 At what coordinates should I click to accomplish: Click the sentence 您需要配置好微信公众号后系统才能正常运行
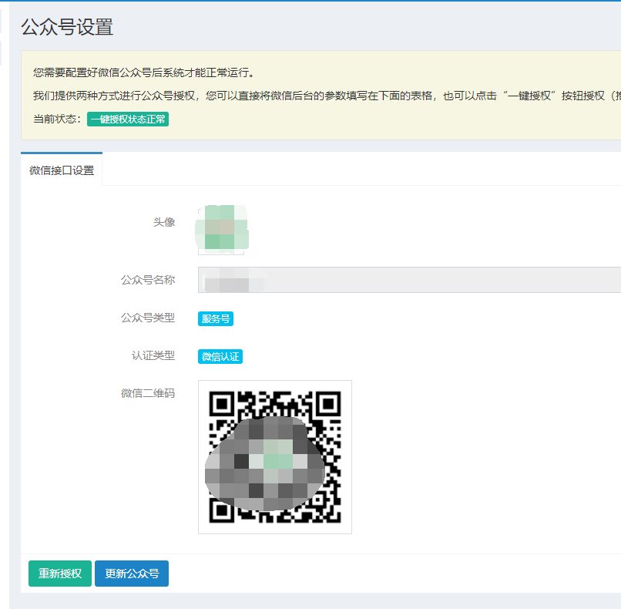coord(144,72)
